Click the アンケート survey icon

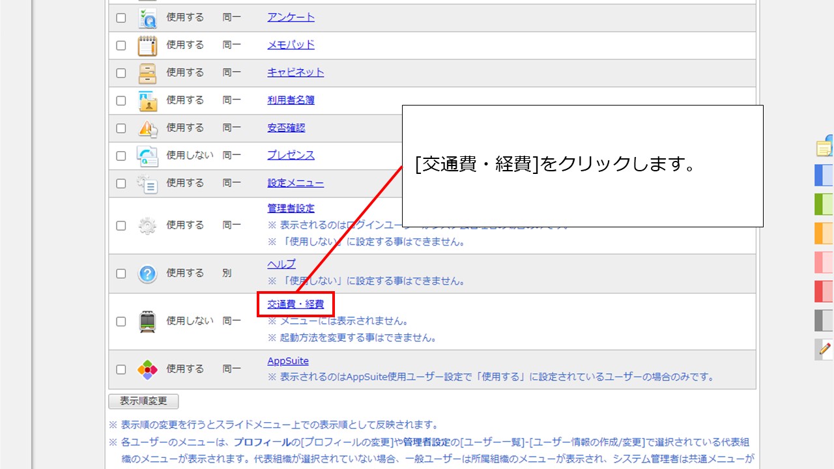(147, 18)
